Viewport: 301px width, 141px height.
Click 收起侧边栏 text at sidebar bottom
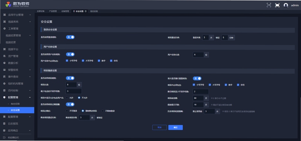coord(14,137)
